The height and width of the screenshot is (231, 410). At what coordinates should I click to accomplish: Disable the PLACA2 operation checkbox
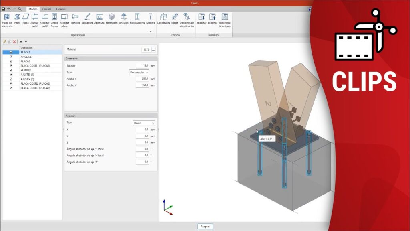coord(11,61)
